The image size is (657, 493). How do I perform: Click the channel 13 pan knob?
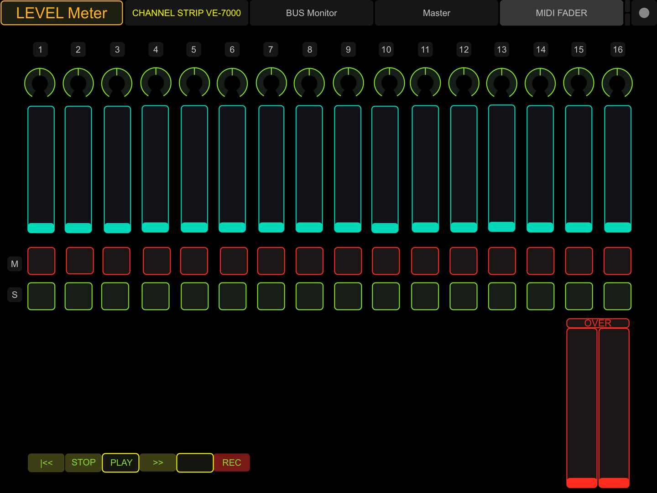[502, 83]
